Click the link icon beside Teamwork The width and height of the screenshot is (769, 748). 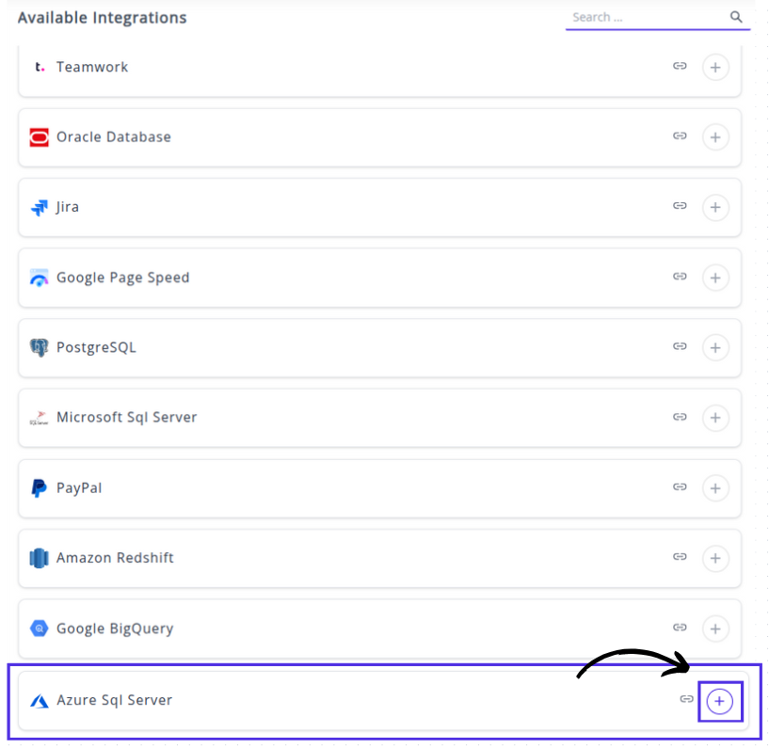click(x=680, y=66)
